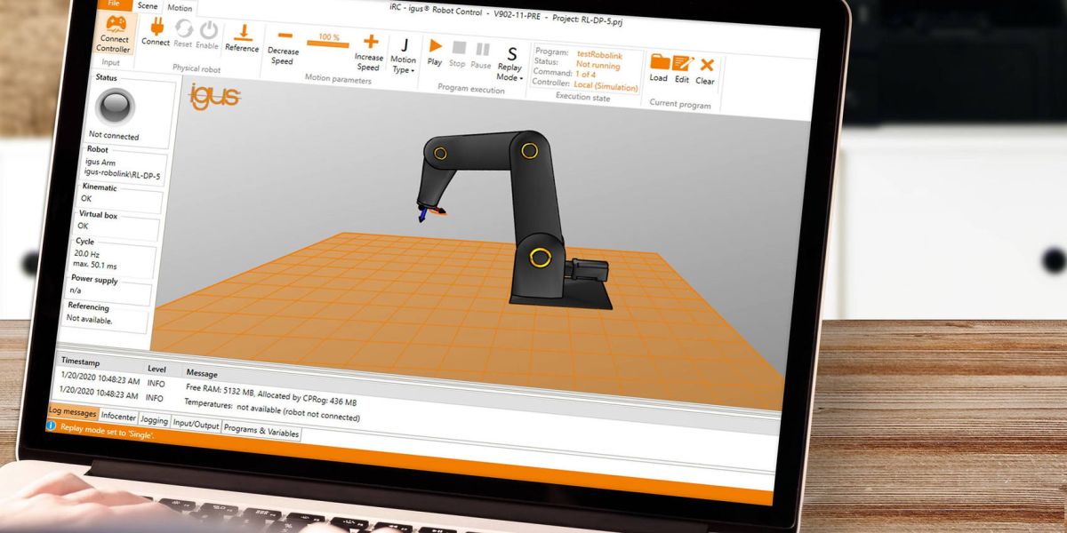Click the Message column header
The image size is (1067, 533).
[202, 373]
